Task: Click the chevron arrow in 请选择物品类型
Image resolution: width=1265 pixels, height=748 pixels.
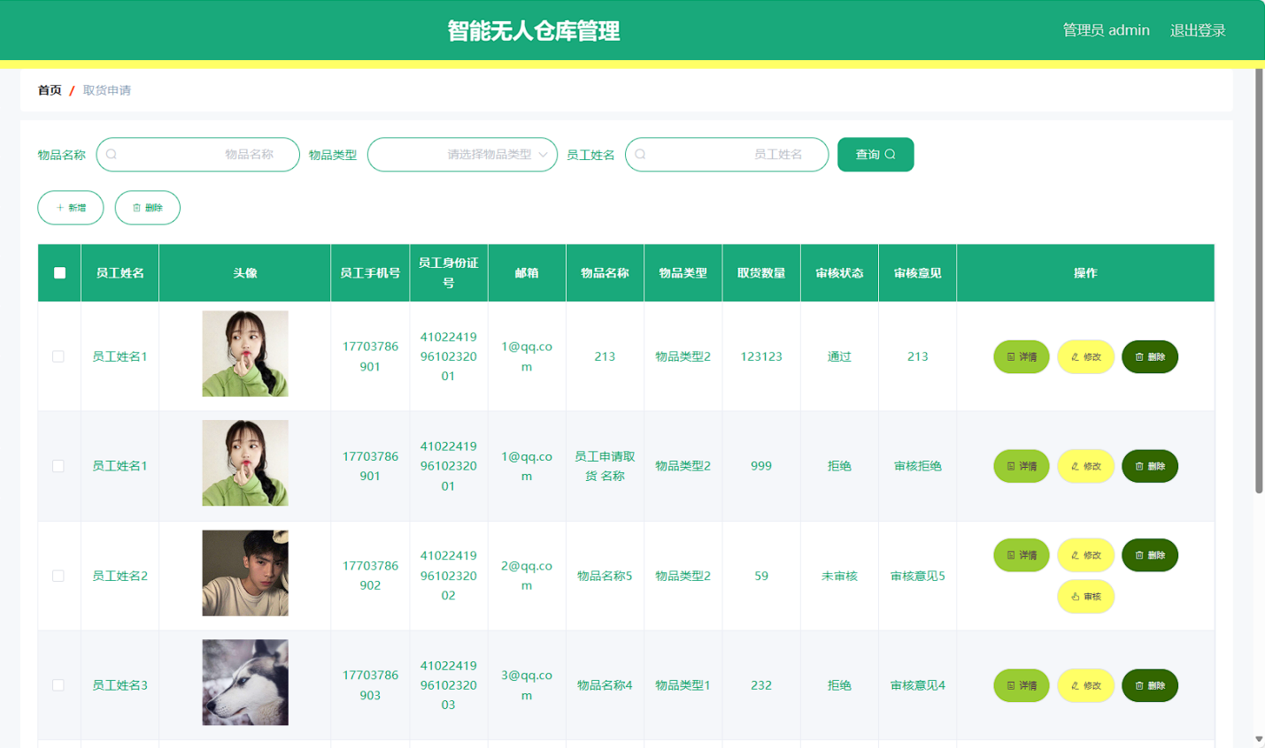Action: tap(543, 155)
